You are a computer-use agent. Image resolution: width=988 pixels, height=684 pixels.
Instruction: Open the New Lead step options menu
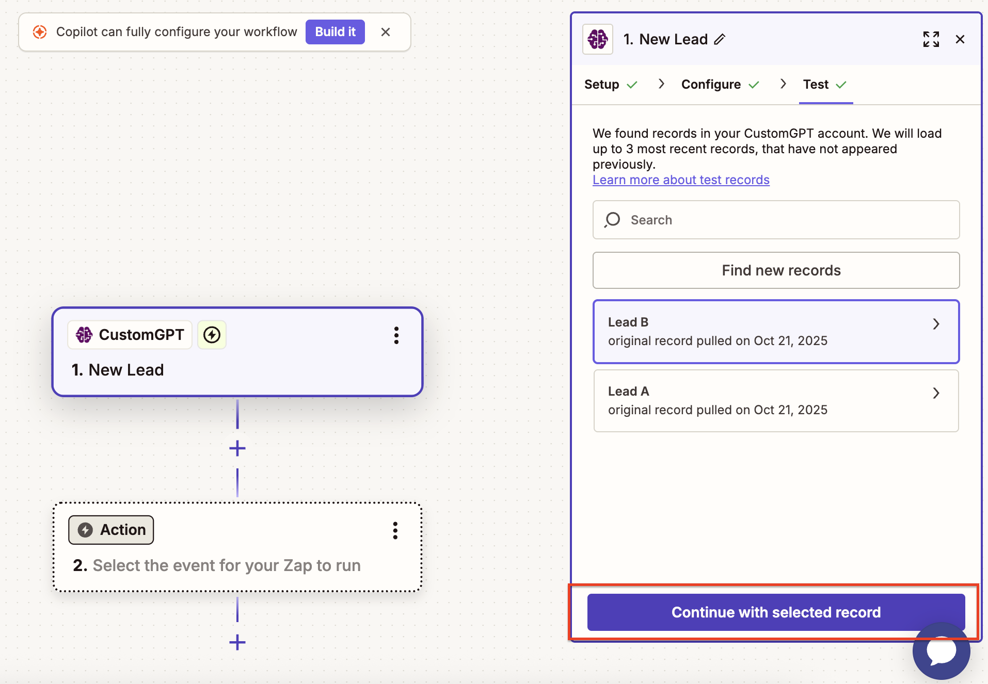coord(396,335)
